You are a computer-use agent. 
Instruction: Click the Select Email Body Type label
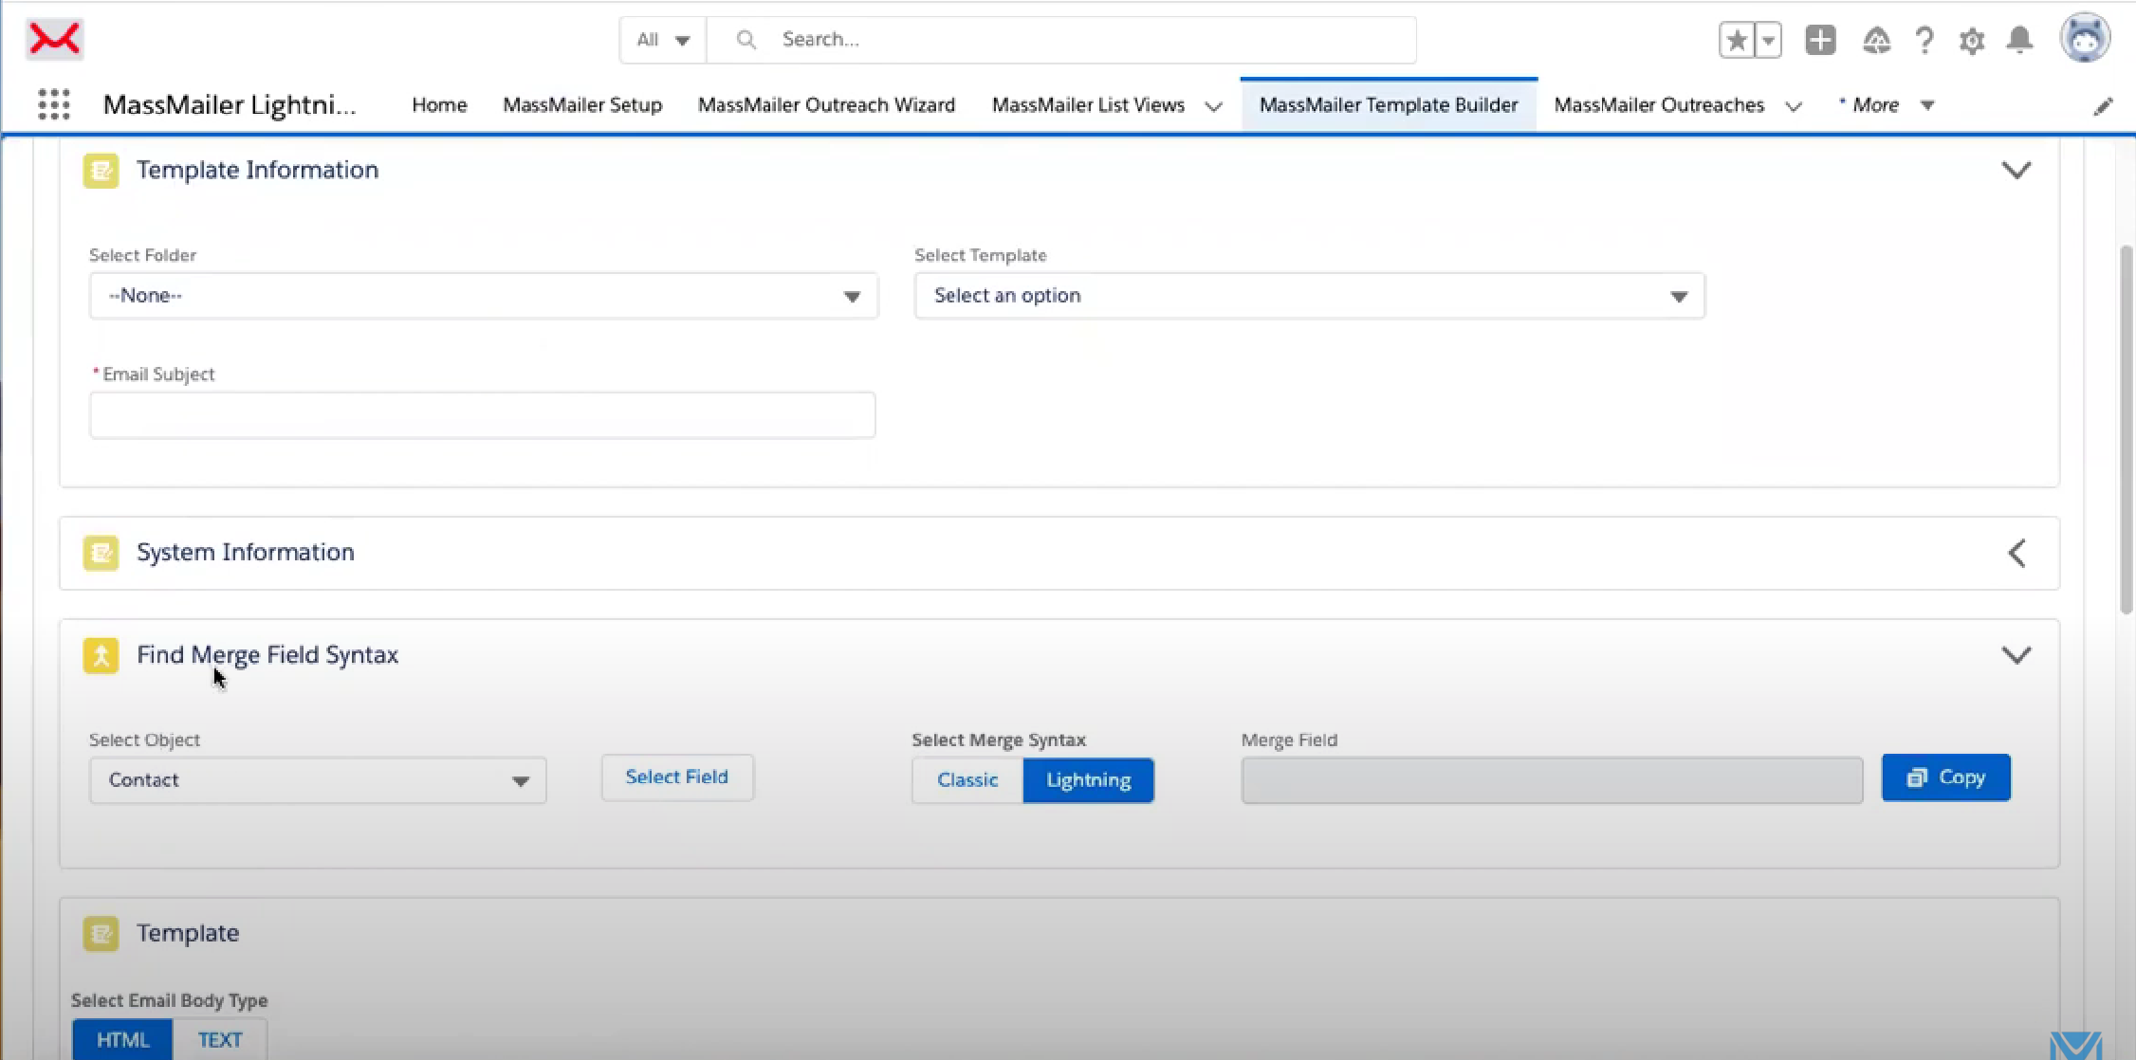click(x=169, y=1000)
